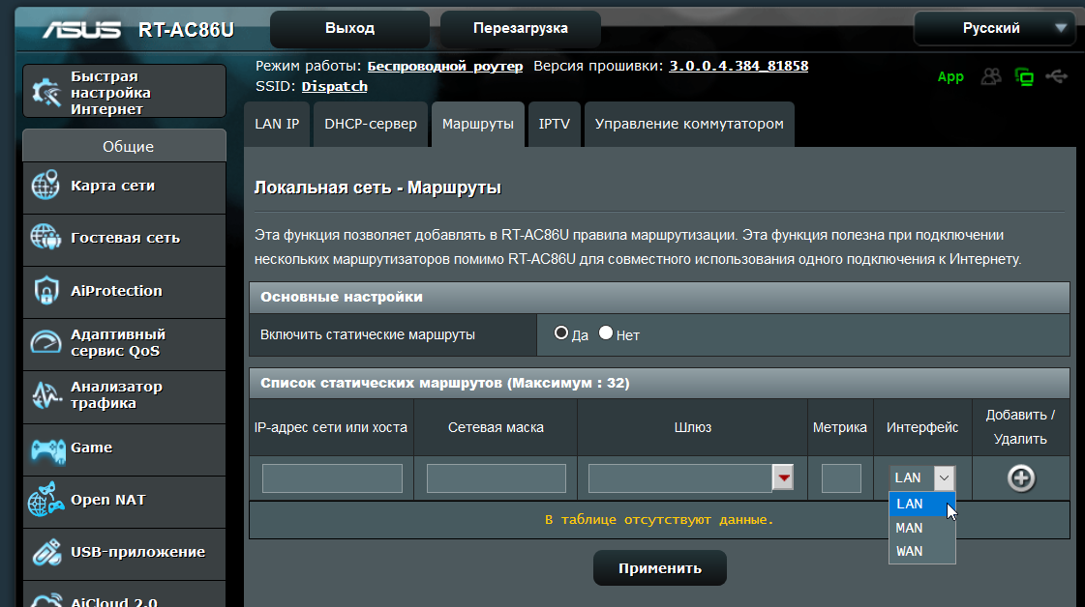This screenshot has width=1085, height=607.
Task: Select Нет to disable static routes
Action: [606, 333]
